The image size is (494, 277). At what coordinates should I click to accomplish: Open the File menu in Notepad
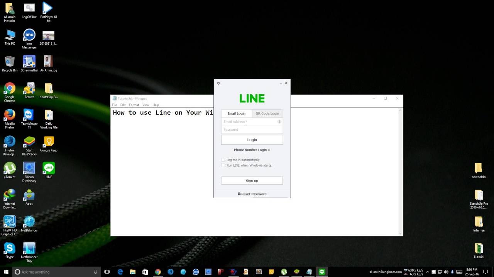[x=114, y=105]
